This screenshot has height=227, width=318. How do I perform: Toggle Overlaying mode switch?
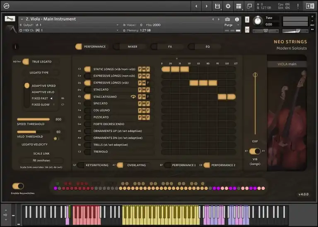(x=120, y=165)
